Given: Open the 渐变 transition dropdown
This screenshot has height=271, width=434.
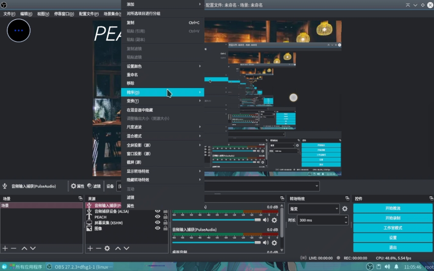Looking at the screenshot, I should click(x=314, y=208).
